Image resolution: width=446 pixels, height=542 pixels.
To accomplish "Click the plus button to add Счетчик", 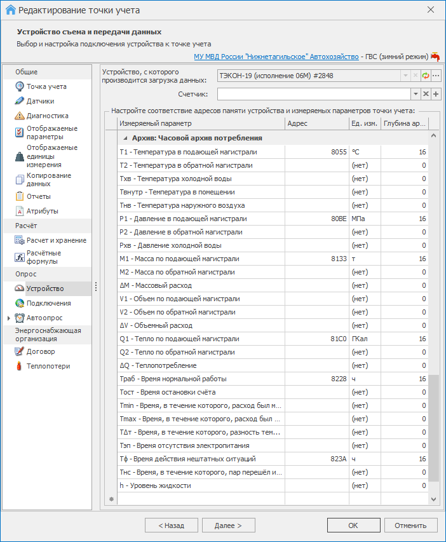I will 436,94.
